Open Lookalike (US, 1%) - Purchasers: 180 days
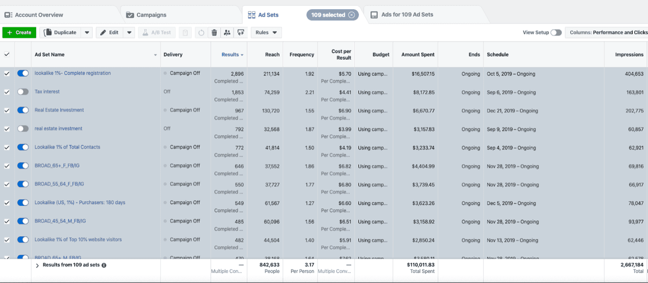 (x=80, y=203)
